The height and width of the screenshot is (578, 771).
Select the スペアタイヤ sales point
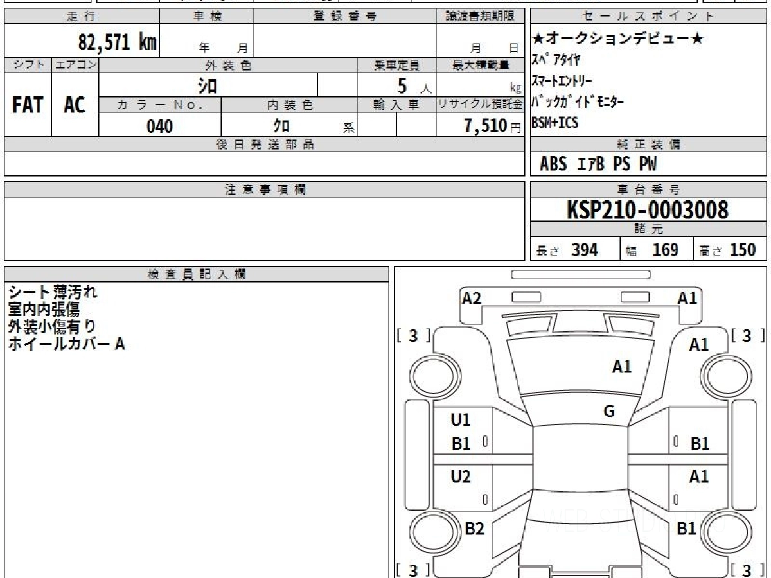(556, 60)
